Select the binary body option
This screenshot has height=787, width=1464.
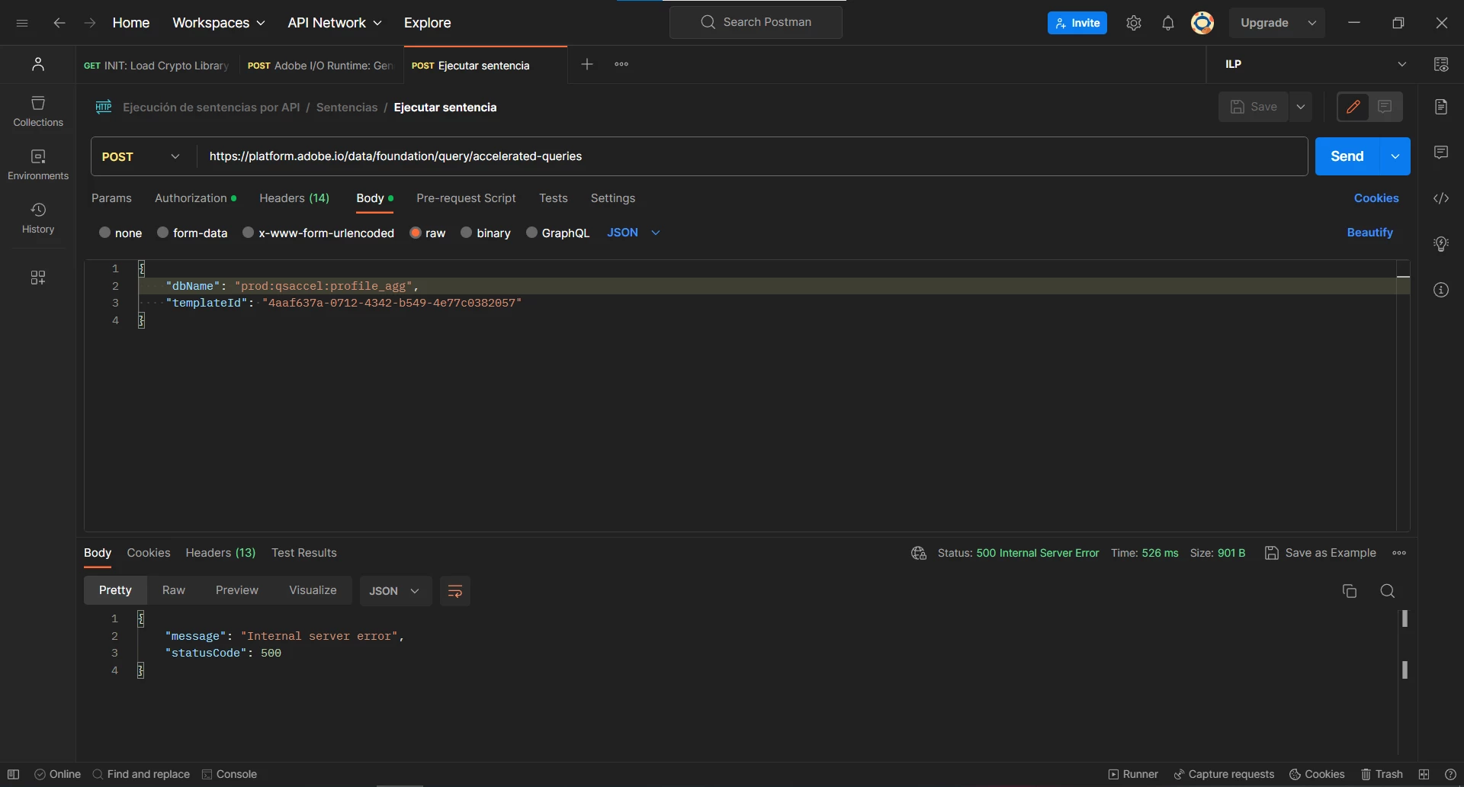pyautogui.click(x=486, y=233)
